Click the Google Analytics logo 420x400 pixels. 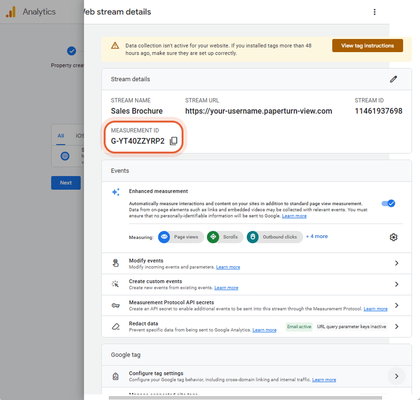(x=11, y=12)
